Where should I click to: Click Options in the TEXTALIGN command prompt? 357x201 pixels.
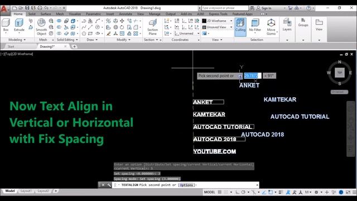pos(186,185)
